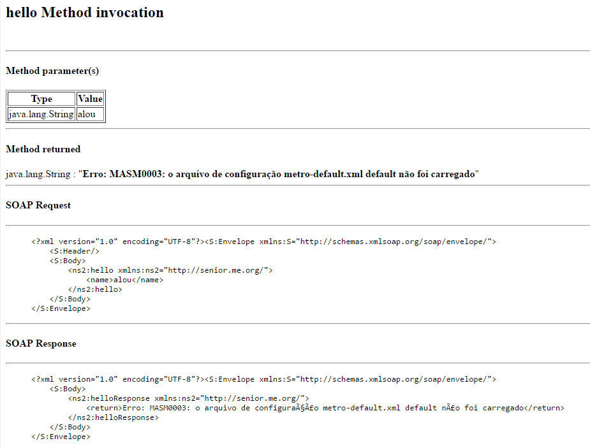Select the 'Method parameter(s)' section heading
The width and height of the screenshot is (590, 448).
tap(52, 71)
